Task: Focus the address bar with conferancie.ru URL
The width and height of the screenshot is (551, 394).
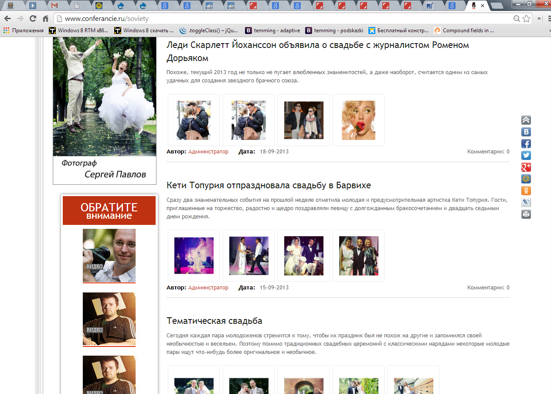Action: 288,19
